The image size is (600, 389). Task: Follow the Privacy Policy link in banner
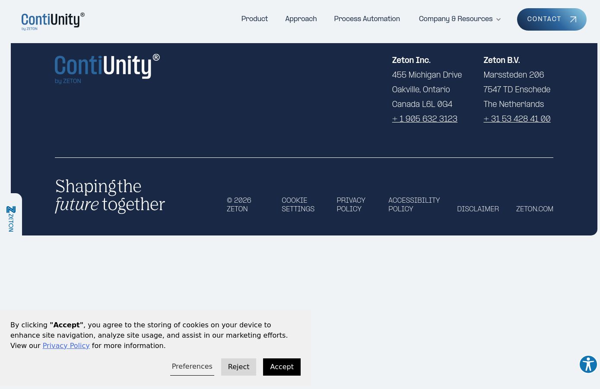(x=66, y=346)
